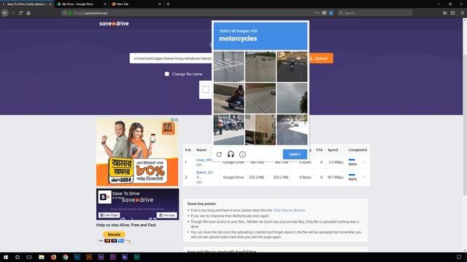
Task: Select the highway with cars captcha tile
Action: click(x=260, y=66)
